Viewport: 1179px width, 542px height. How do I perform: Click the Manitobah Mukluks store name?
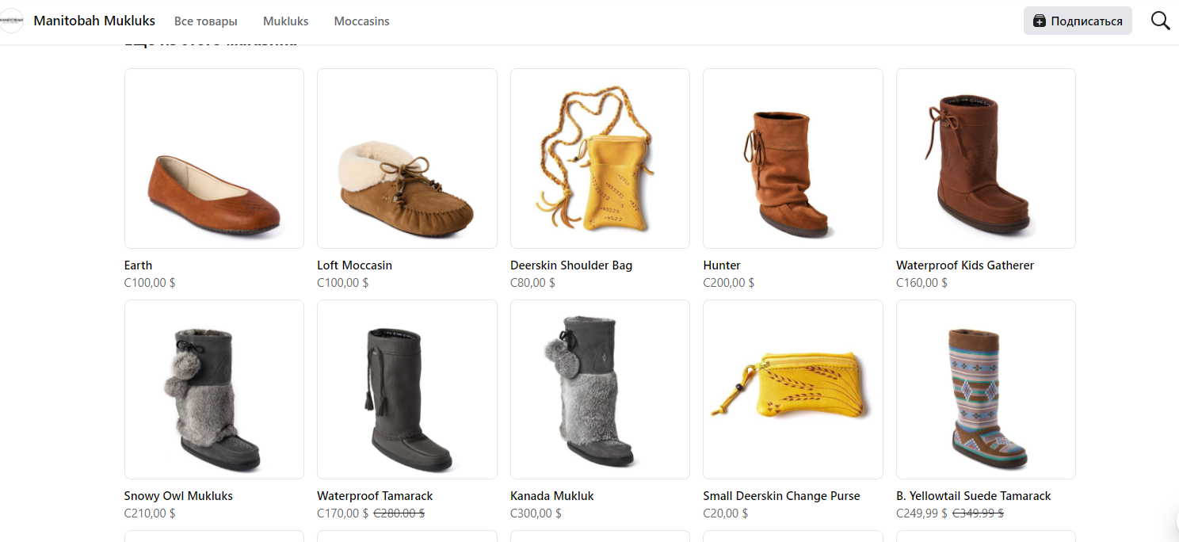point(94,21)
